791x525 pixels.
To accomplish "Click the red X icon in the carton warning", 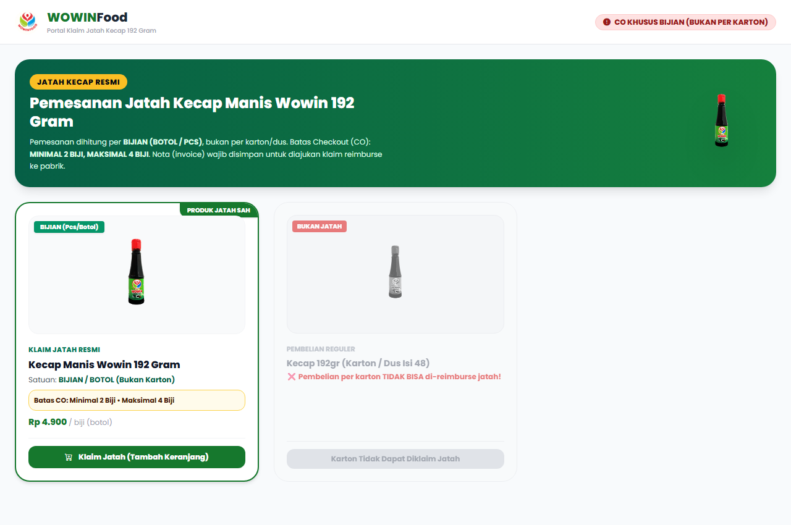I will tap(292, 377).
